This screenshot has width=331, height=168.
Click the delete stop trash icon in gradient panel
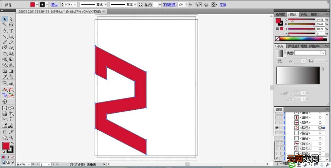pyautogui.click(x=323, y=69)
